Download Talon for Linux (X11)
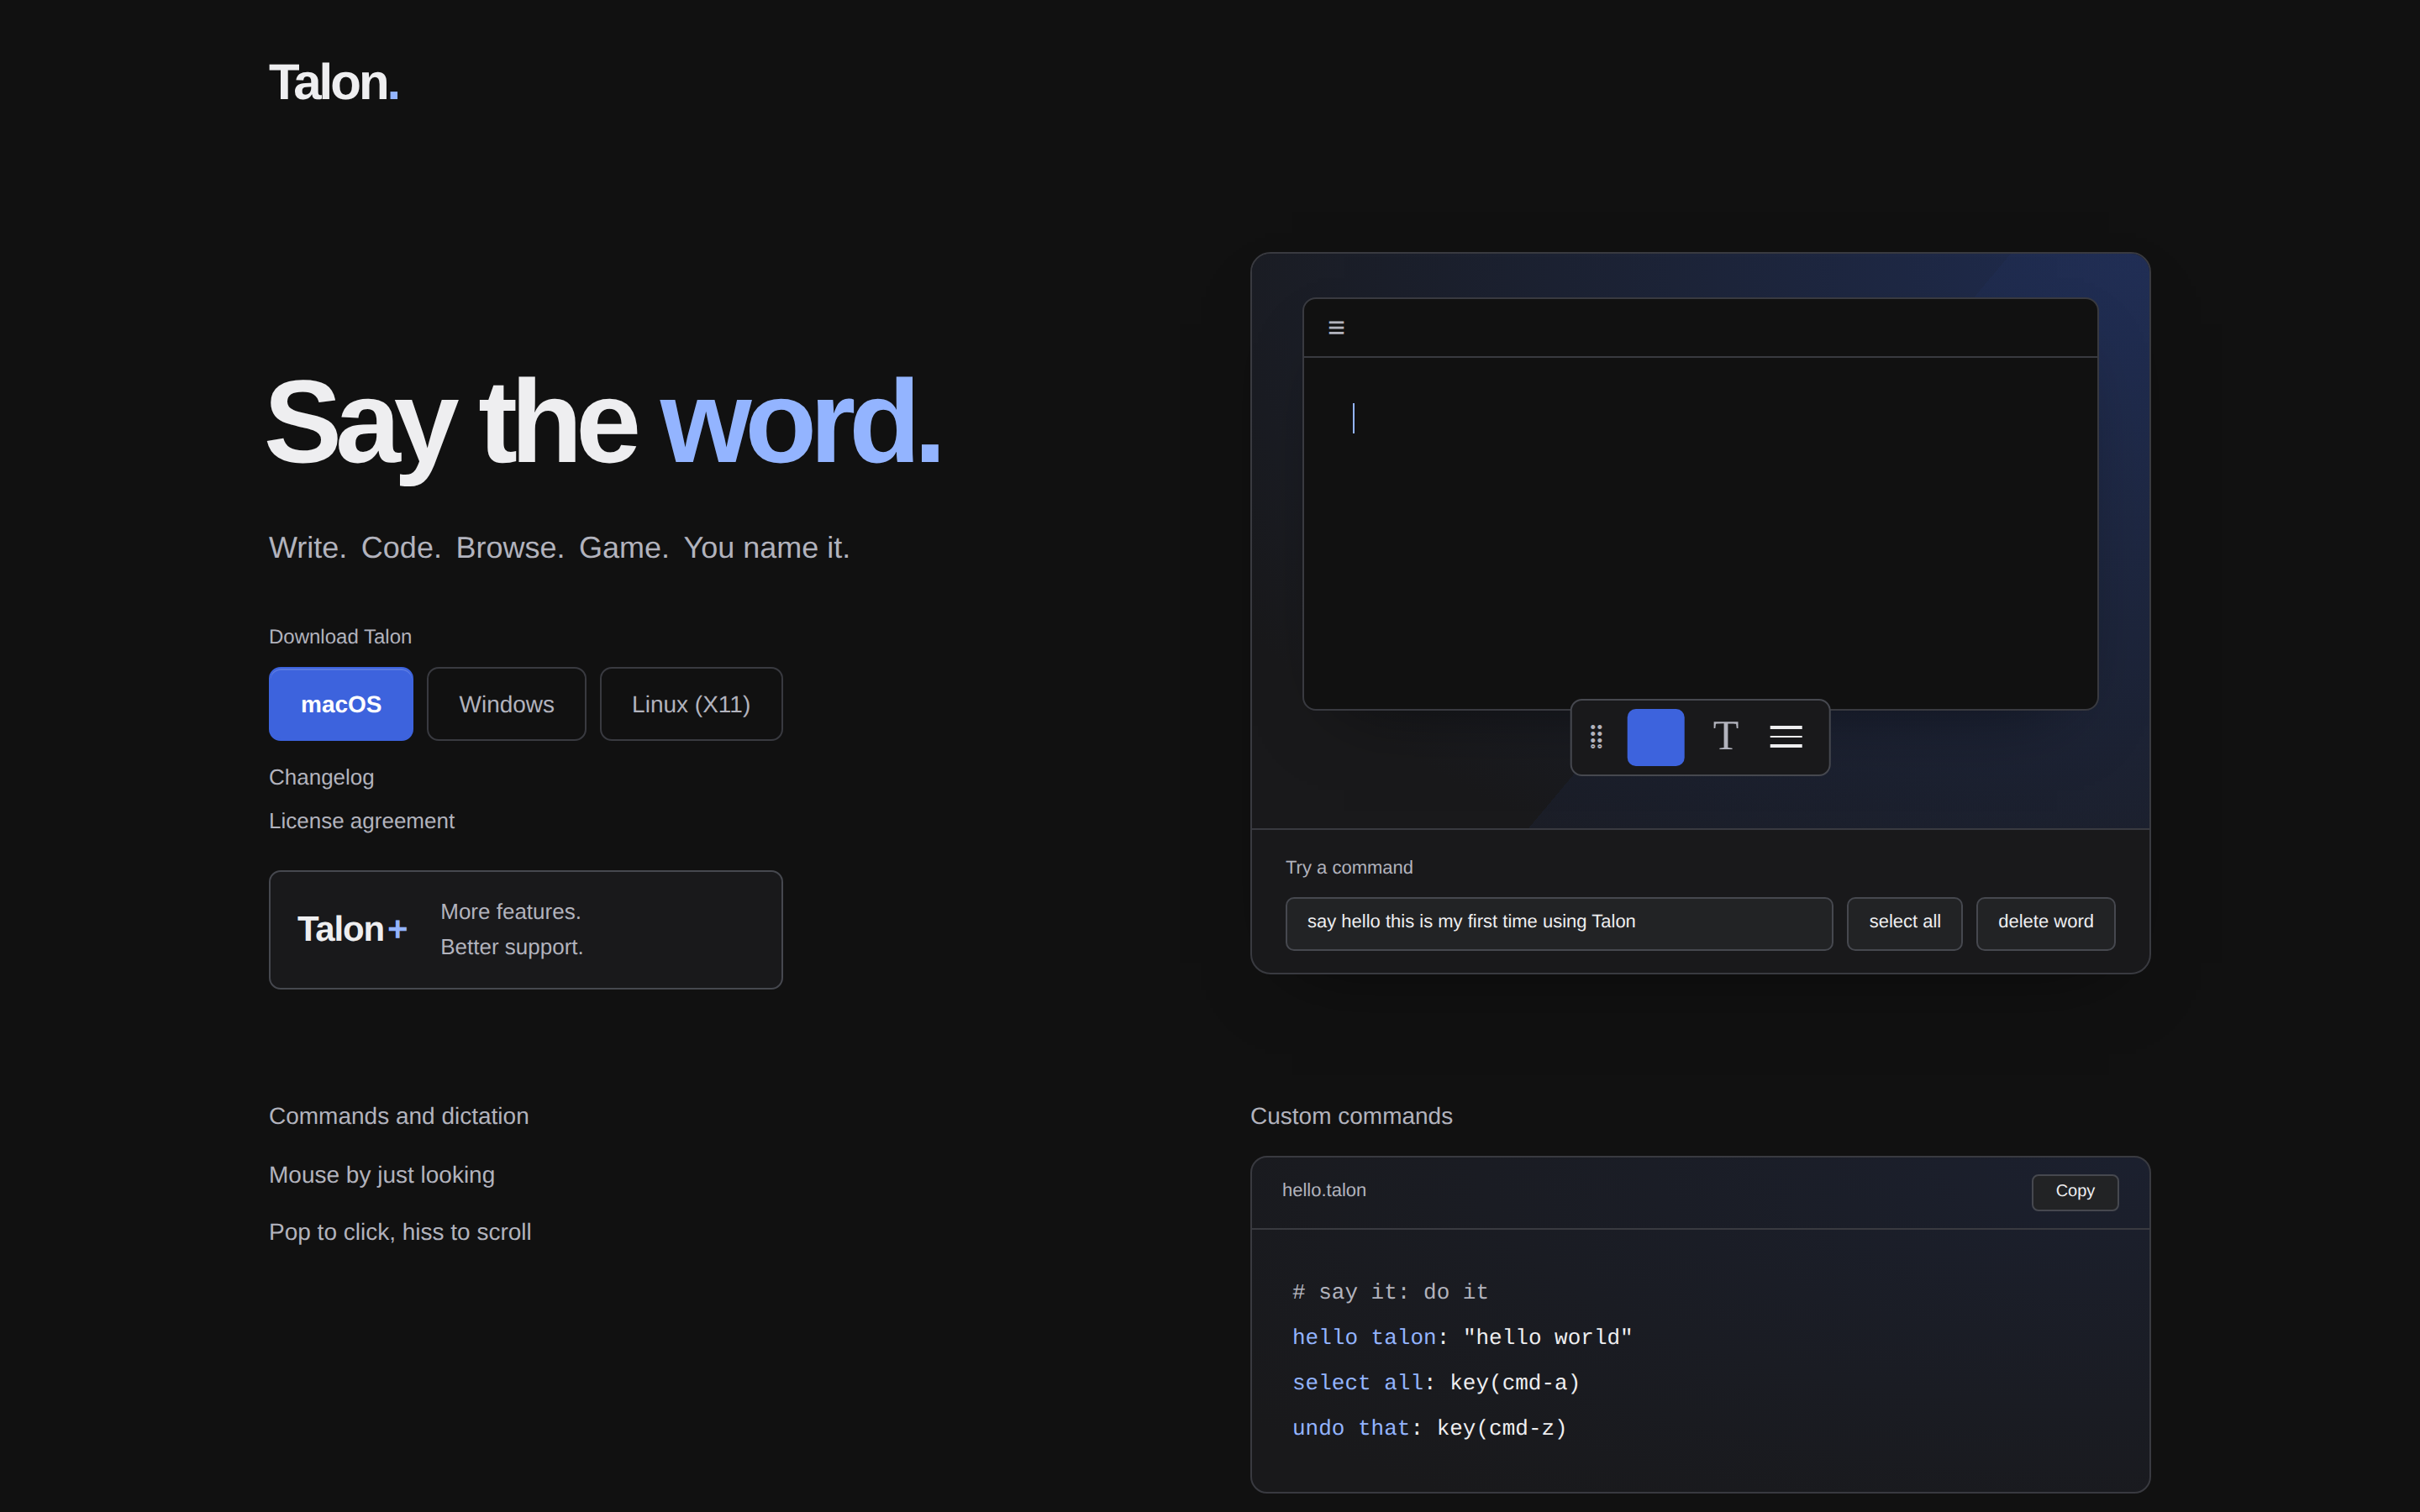The image size is (2420, 1512). 691,704
